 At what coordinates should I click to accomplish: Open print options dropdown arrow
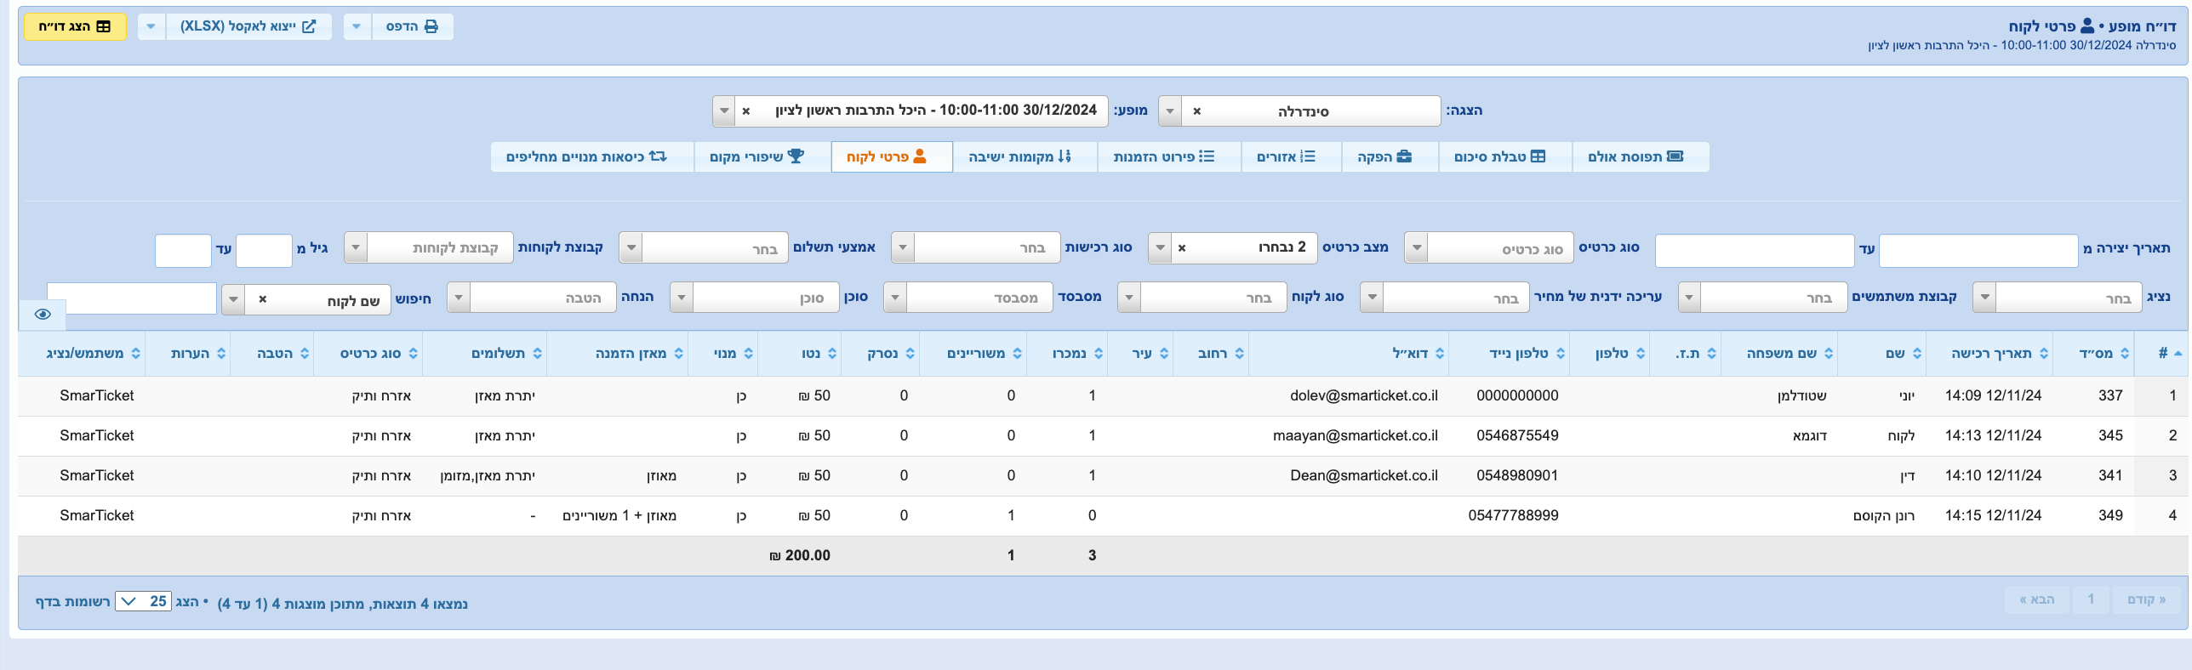point(357,26)
